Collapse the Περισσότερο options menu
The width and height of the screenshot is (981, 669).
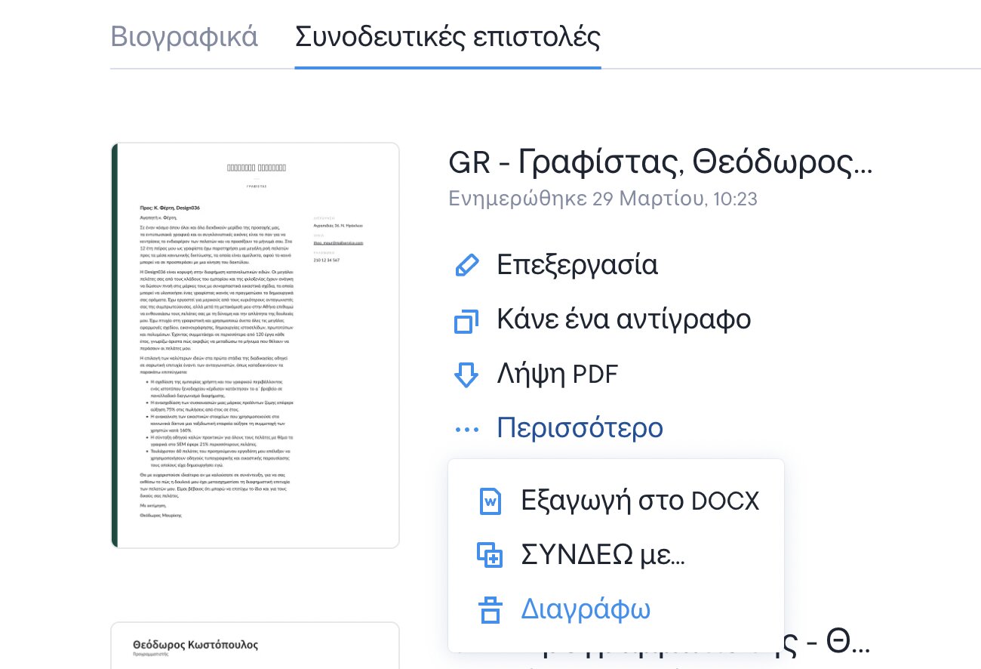coord(580,429)
